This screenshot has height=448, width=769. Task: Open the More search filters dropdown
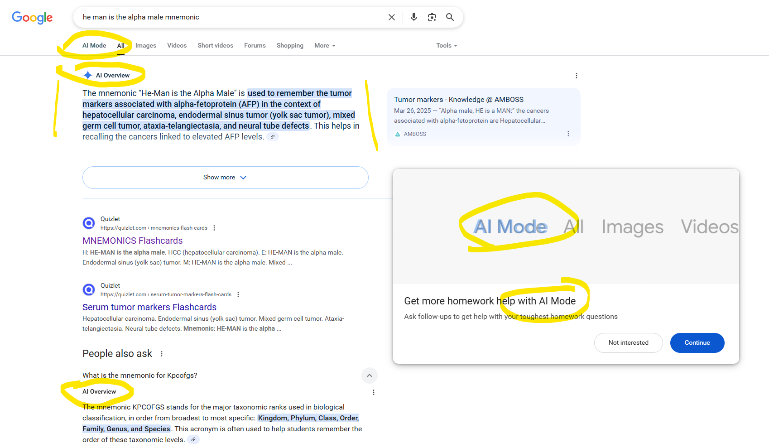tap(325, 45)
